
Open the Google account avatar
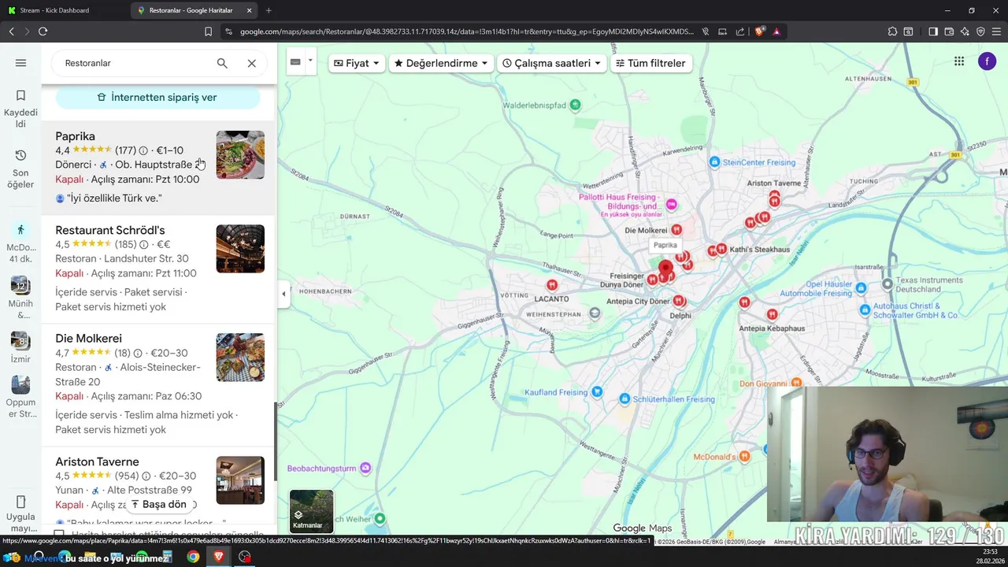click(x=988, y=61)
